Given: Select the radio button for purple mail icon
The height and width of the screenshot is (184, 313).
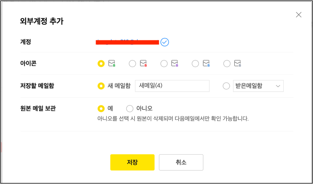Looking at the screenshot, I should click(164, 64).
